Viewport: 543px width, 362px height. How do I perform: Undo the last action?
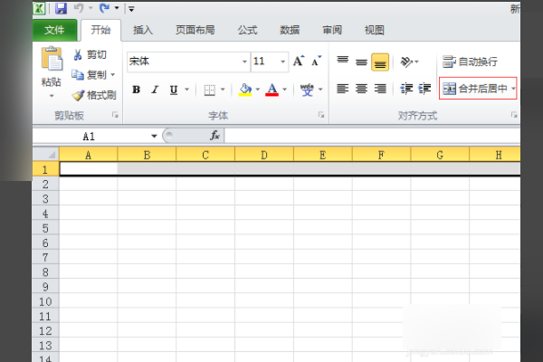coord(79,8)
